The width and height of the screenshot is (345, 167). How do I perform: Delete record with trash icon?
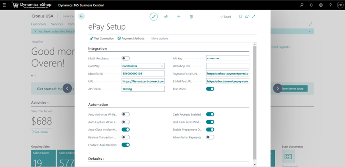(x=191, y=16)
